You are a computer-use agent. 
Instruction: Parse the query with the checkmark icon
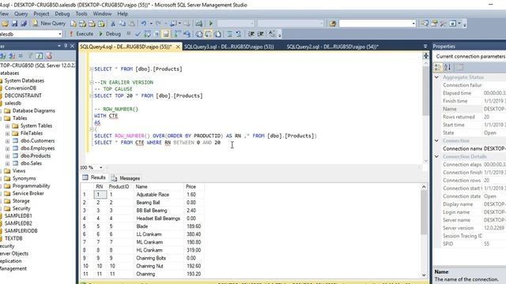point(138,34)
